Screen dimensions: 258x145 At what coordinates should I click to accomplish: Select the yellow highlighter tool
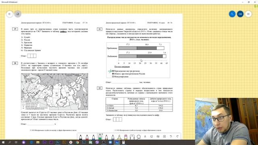[119, 137]
